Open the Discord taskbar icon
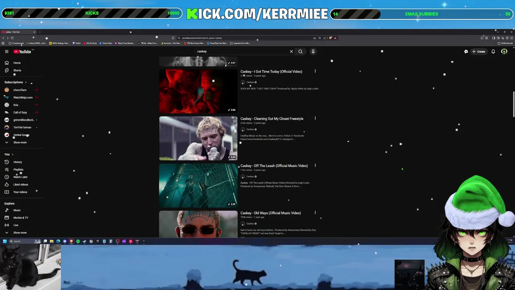 (65, 241)
